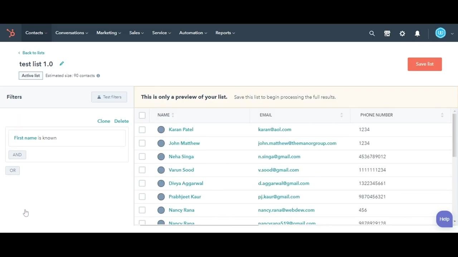Select the Varun Sood row checkbox
This screenshot has width=458, height=257.
coord(142,170)
